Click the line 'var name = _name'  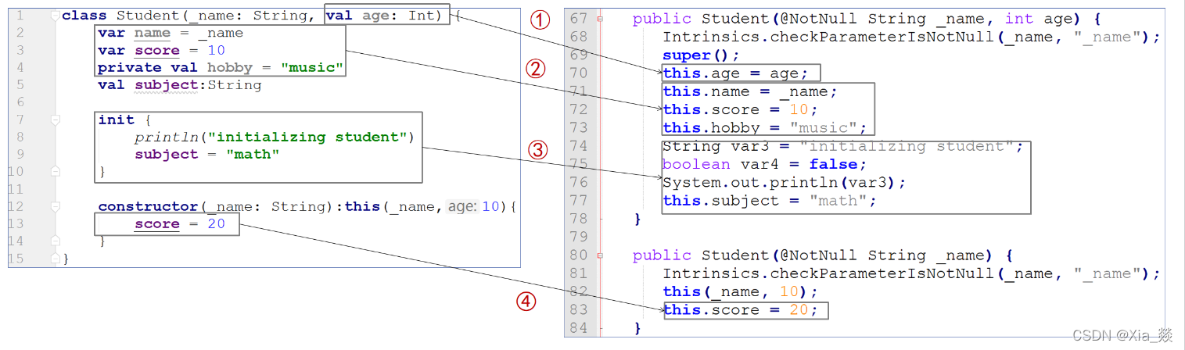click(171, 33)
